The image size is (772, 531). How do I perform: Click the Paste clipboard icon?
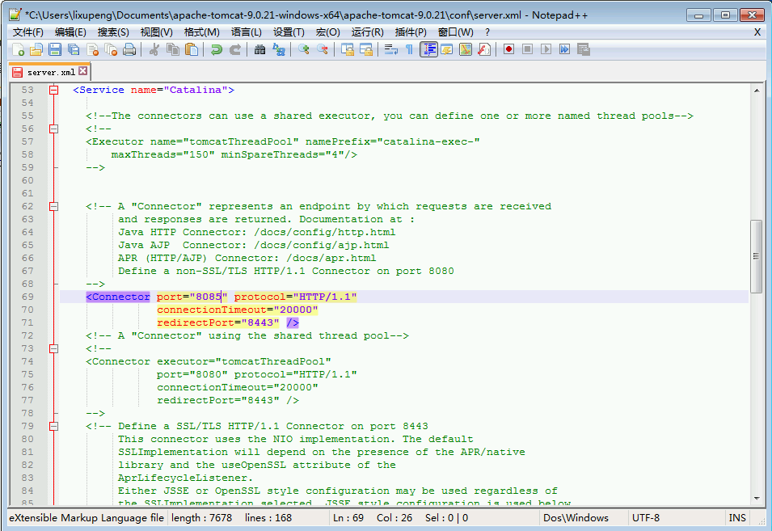point(192,49)
